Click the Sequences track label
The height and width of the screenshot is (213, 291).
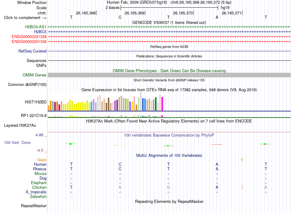coord(36,61)
